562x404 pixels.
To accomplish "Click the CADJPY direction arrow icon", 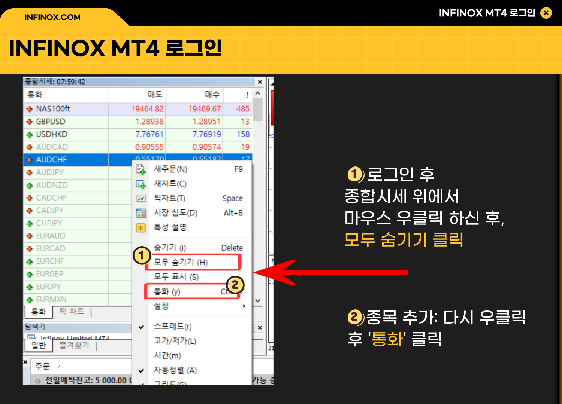I will click(30, 211).
